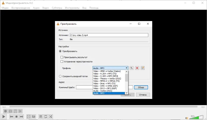
Task: Open extended settings equalizer icon
Action: tap(34, 116)
